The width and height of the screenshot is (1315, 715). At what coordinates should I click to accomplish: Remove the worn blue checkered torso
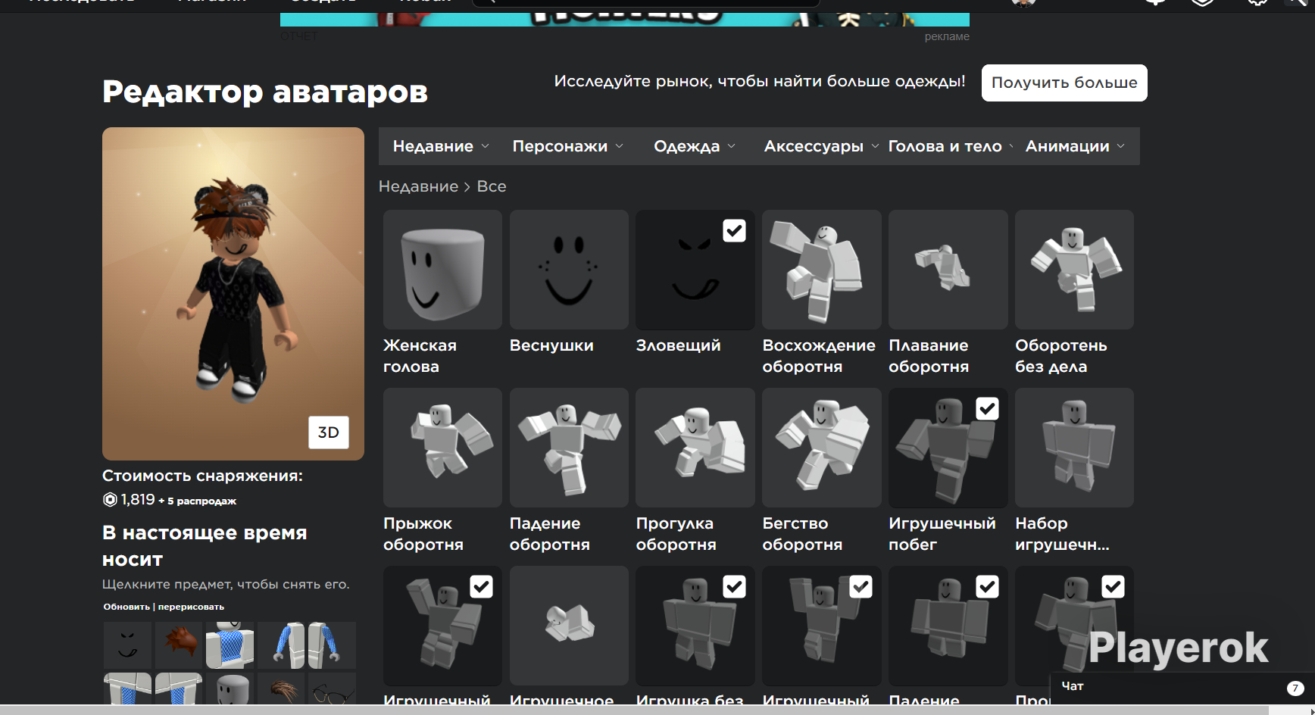click(x=230, y=645)
